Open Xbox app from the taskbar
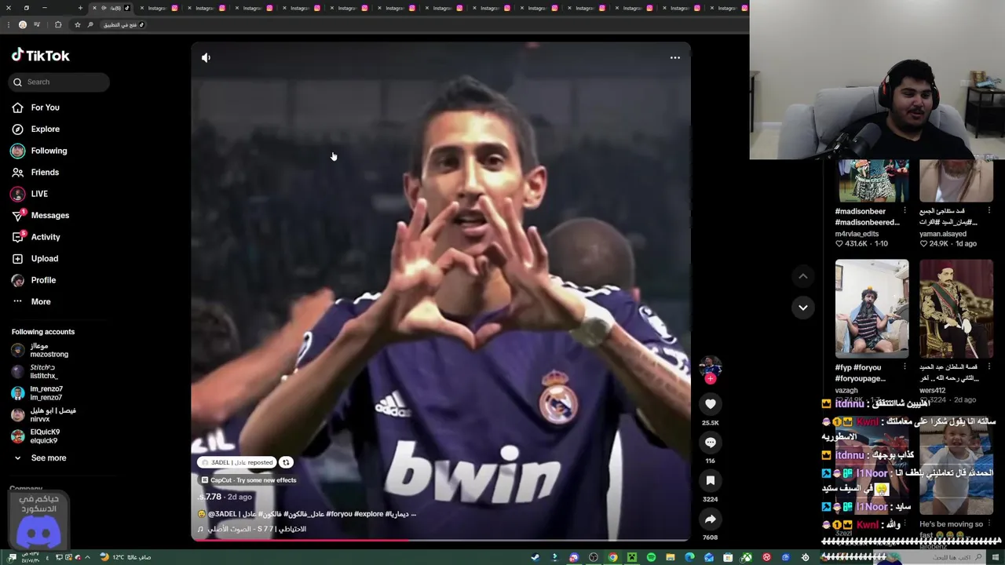 (747, 557)
